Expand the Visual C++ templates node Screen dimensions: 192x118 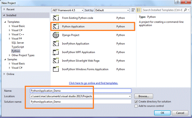[x=10, y=34]
